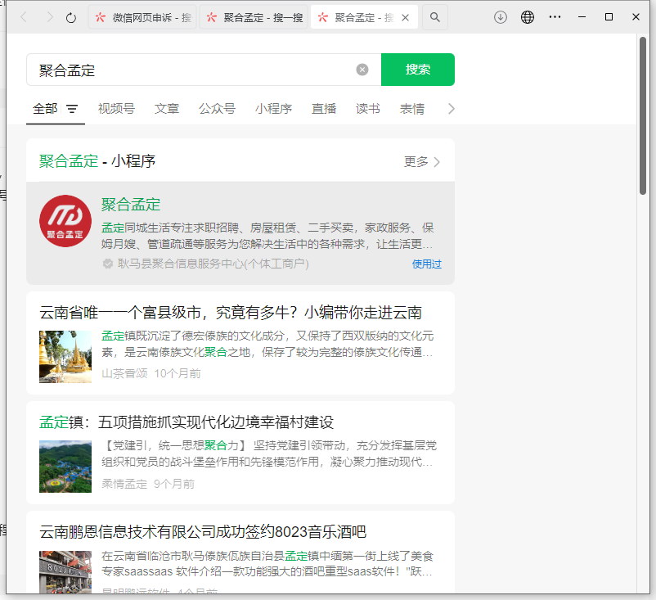Click the 聚合孟定 red logo icon
Image resolution: width=656 pixels, height=600 pixels.
point(65,221)
